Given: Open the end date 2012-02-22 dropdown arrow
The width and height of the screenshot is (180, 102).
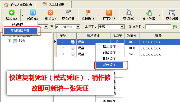Looking at the screenshot, I should 78,27.
